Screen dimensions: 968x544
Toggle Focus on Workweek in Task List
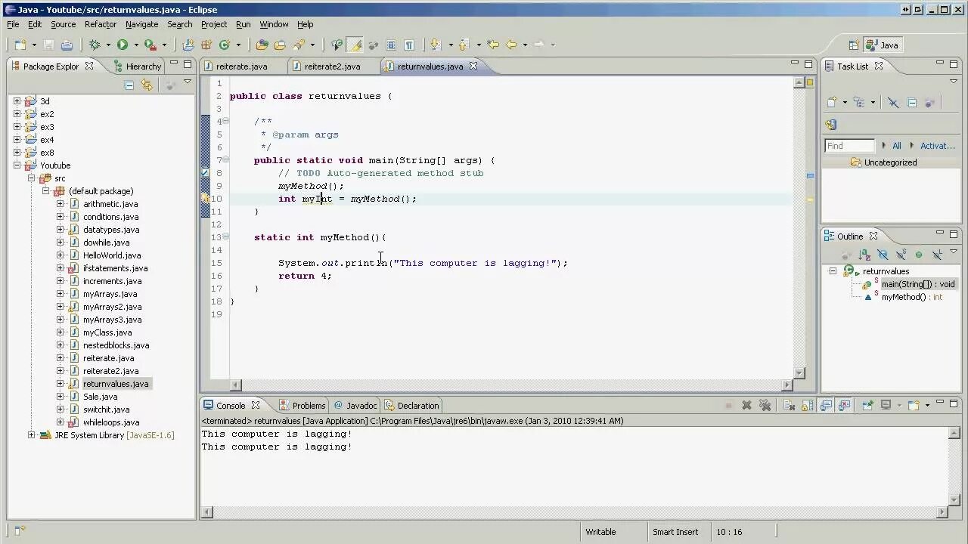[x=929, y=103]
